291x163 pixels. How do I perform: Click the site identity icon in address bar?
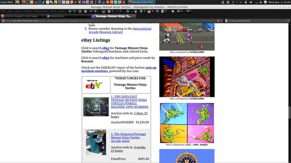[3, 21]
